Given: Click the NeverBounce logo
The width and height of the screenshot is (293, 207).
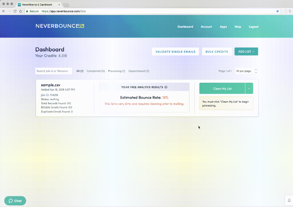Looking at the screenshot, I should tap(60, 26).
